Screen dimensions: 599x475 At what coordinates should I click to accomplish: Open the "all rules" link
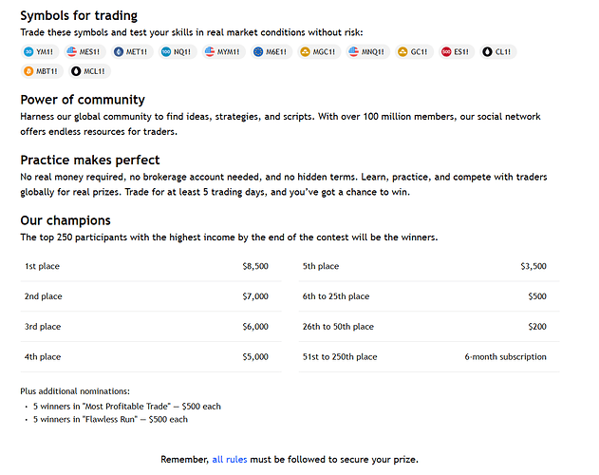coord(229,460)
